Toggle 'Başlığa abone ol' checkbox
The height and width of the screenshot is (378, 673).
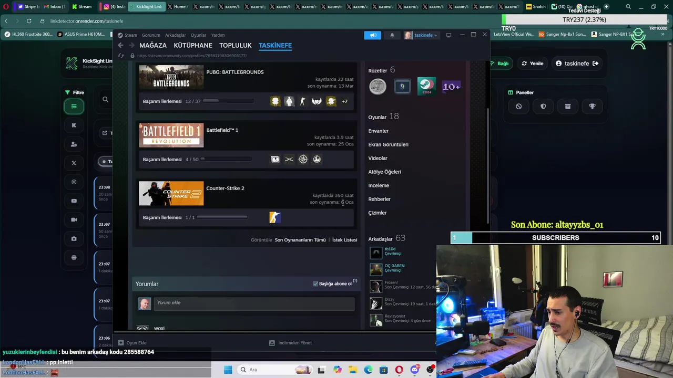315,283
